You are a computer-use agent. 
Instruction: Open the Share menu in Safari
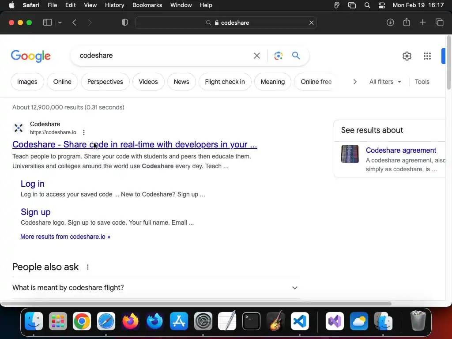(407, 22)
